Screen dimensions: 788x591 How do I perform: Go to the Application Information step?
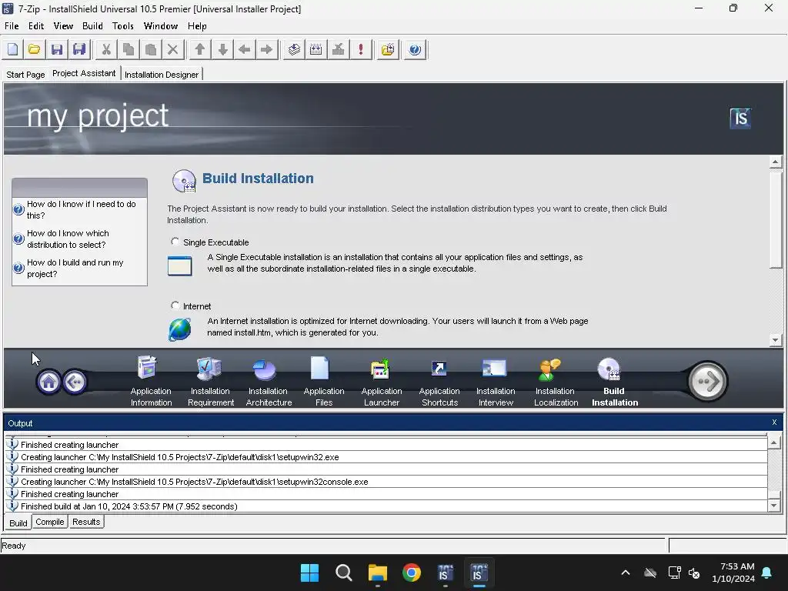coord(150,381)
